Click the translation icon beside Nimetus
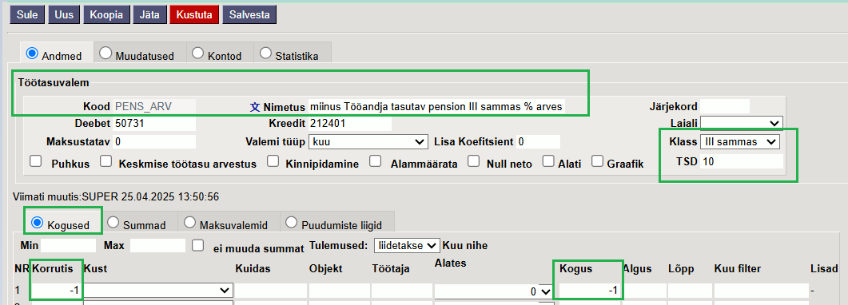The height and width of the screenshot is (305, 848). [x=255, y=107]
